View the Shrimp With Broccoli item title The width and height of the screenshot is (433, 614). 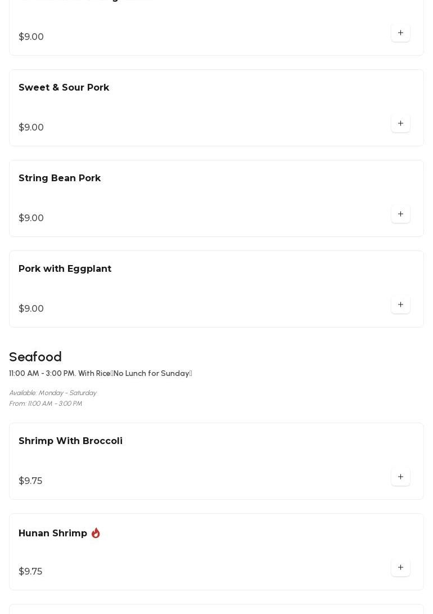70,441
